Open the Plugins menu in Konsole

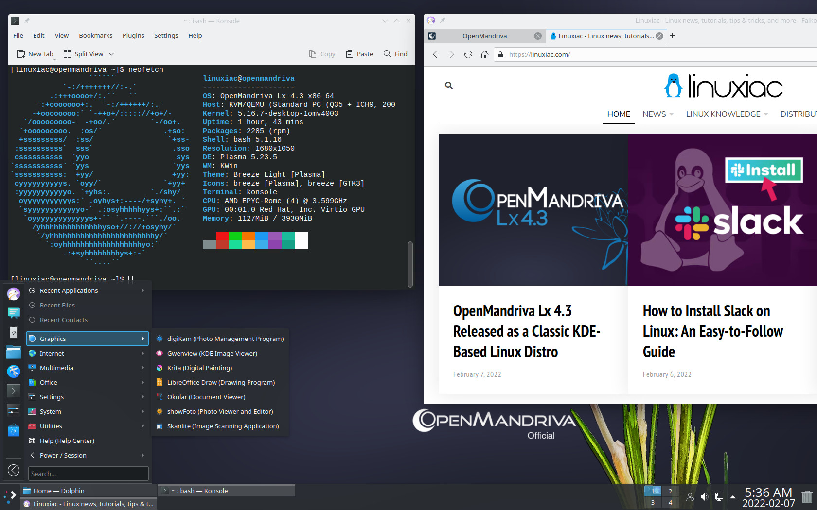[133, 35]
